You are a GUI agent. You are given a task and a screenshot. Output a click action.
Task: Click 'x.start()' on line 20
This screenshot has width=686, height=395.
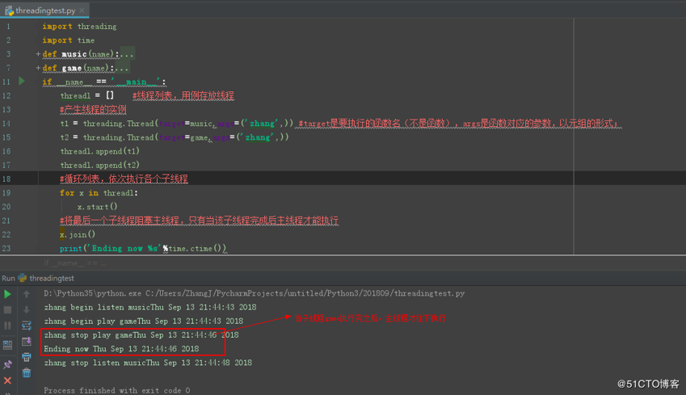pyautogui.click(x=97, y=207)
